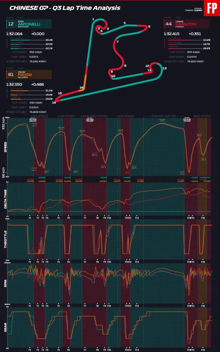Click DWF index value 0.6356
Image resolution: width=220 pixels, height=352 pixels.
(x=34, y=107)
